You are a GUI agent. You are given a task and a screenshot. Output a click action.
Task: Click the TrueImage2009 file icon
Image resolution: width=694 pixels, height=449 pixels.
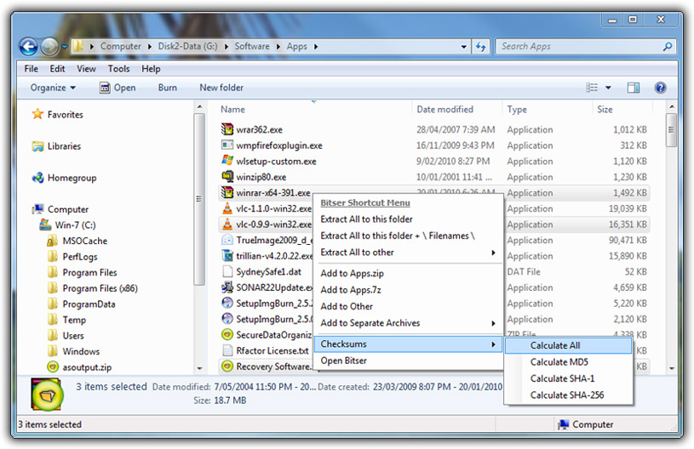(227, 240)
